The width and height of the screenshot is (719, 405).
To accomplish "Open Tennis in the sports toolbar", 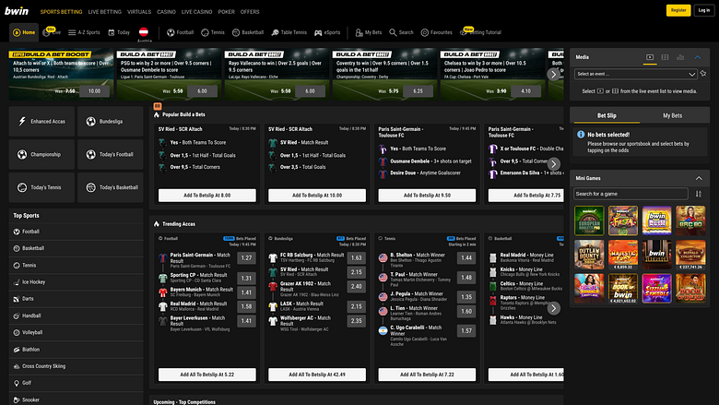I will point(213,32).
